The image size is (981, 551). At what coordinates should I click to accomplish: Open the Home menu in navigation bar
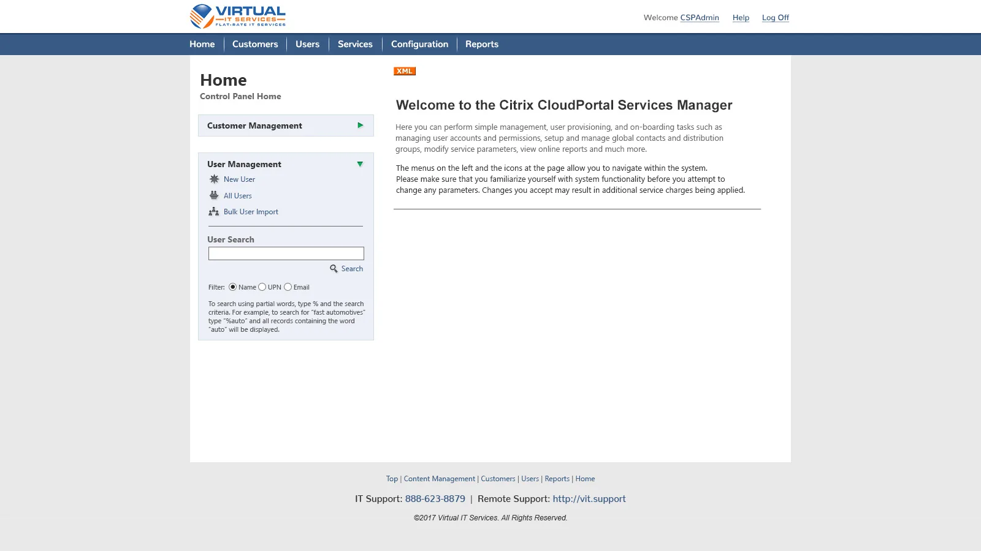[202, 44]
